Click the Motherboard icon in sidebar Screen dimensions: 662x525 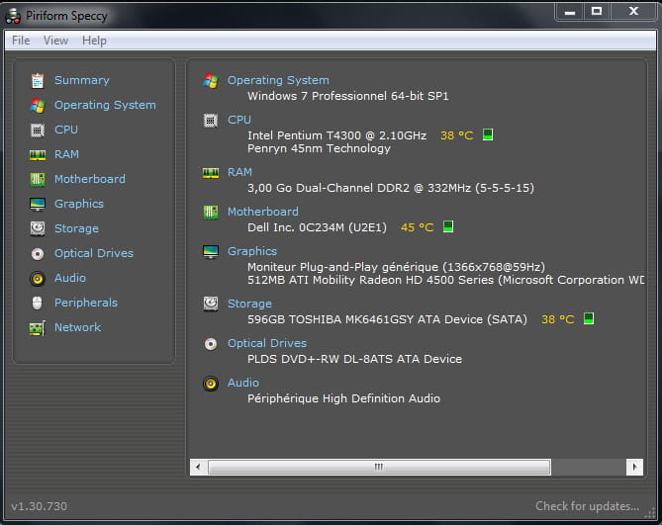coord(38,179)
